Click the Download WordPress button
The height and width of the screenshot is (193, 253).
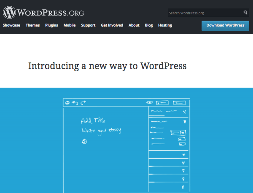(225, 26)
